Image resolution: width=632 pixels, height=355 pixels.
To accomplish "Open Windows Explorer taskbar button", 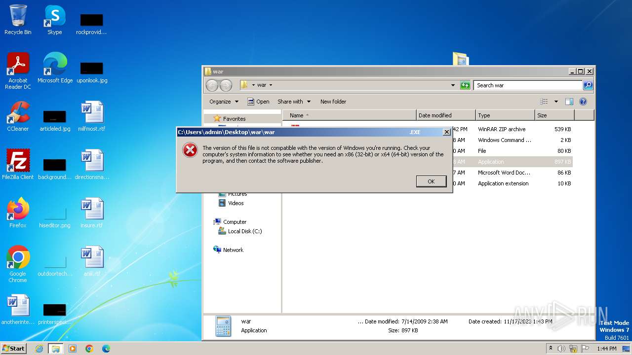I will point(55,349).
